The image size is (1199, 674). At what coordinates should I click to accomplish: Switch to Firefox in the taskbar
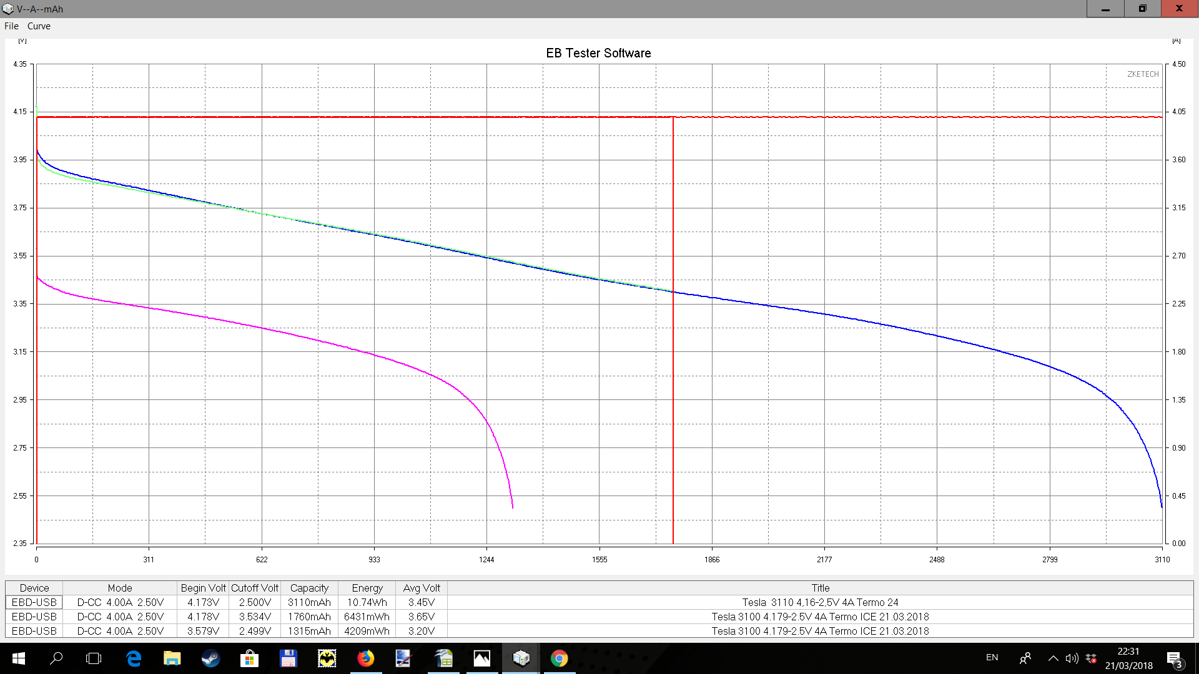[365, 658]
